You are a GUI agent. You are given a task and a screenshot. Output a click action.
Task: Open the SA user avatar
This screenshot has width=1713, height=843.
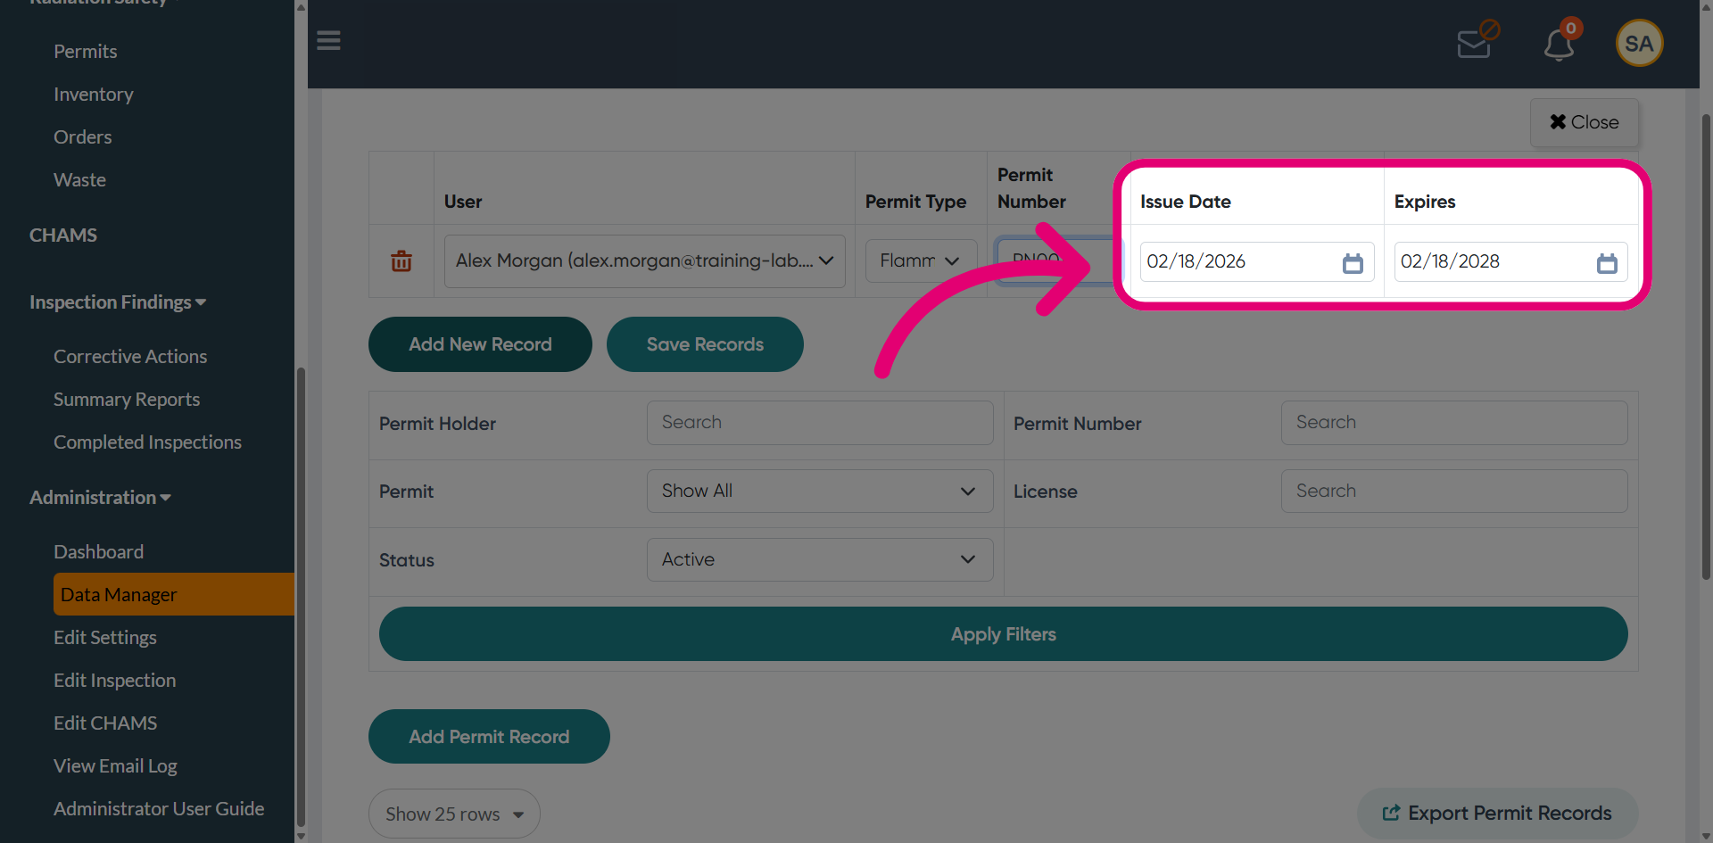(1639, 43)
